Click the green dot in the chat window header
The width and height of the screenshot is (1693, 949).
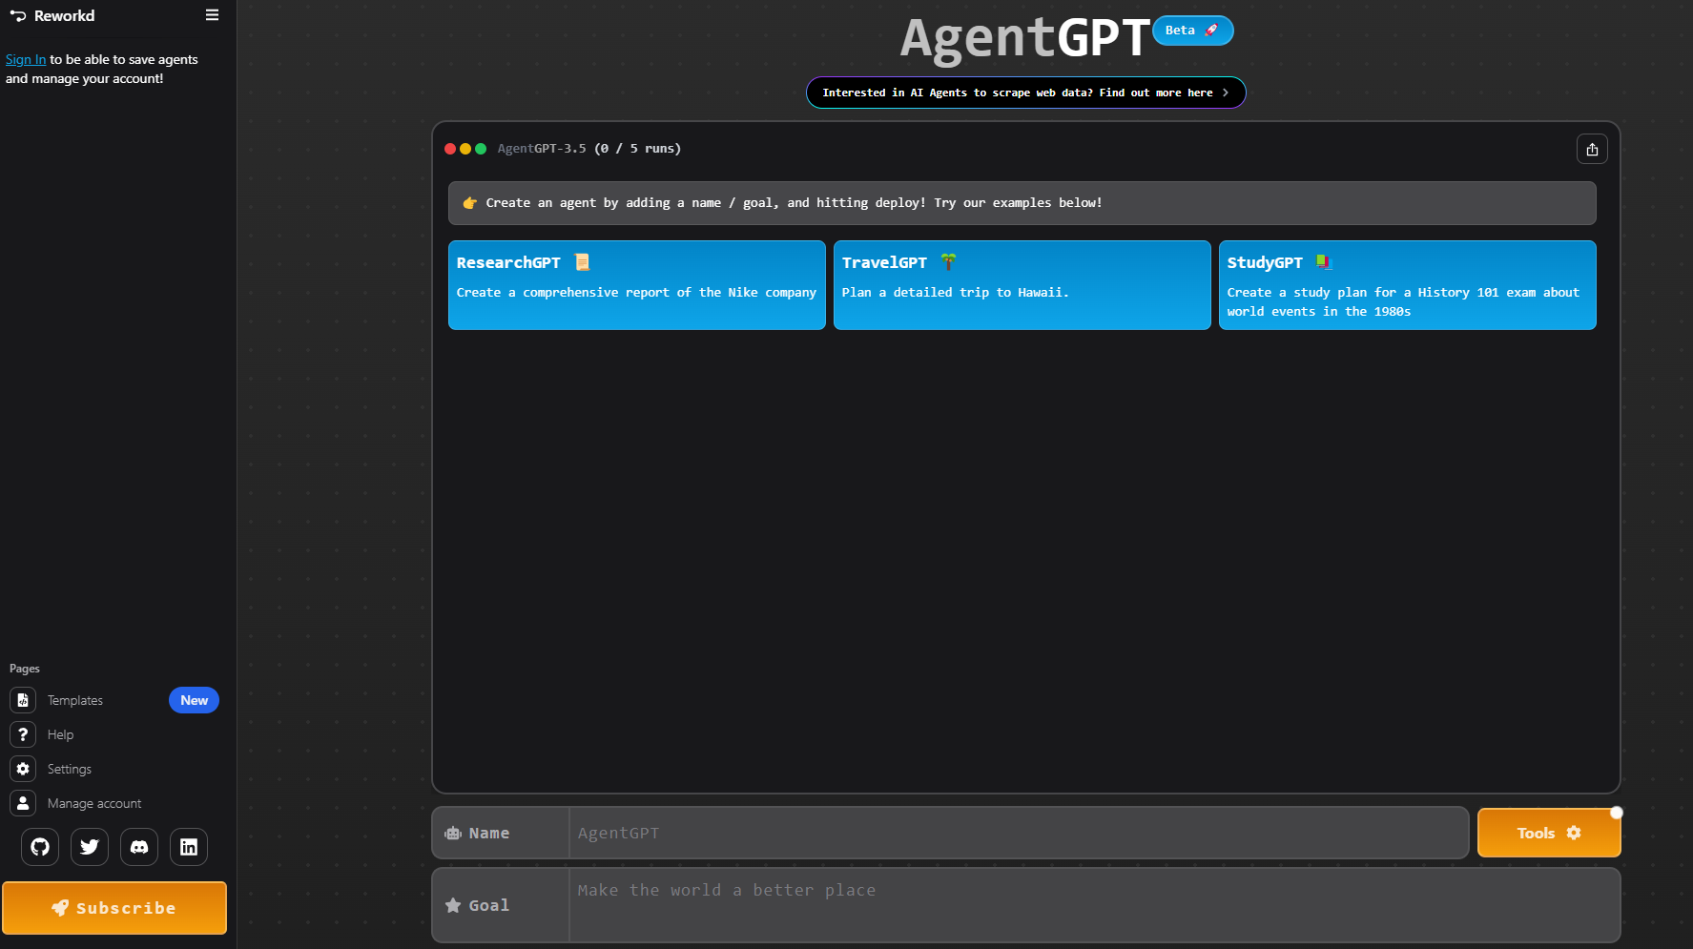coord(481,149)
